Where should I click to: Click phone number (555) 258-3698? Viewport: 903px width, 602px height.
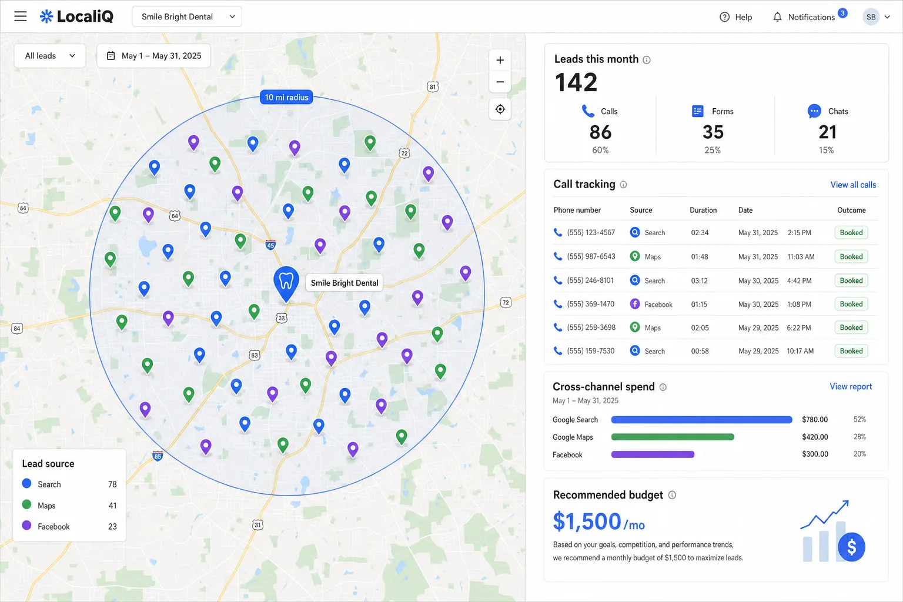[x=591, y=327]
